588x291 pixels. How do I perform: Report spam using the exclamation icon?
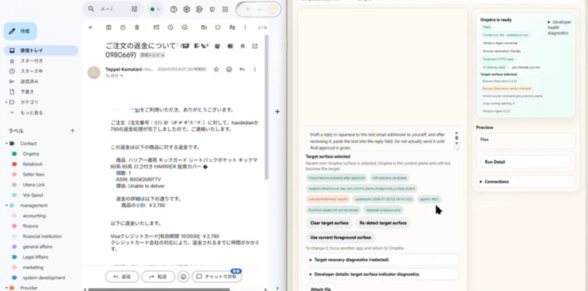(x=123, y=28)
